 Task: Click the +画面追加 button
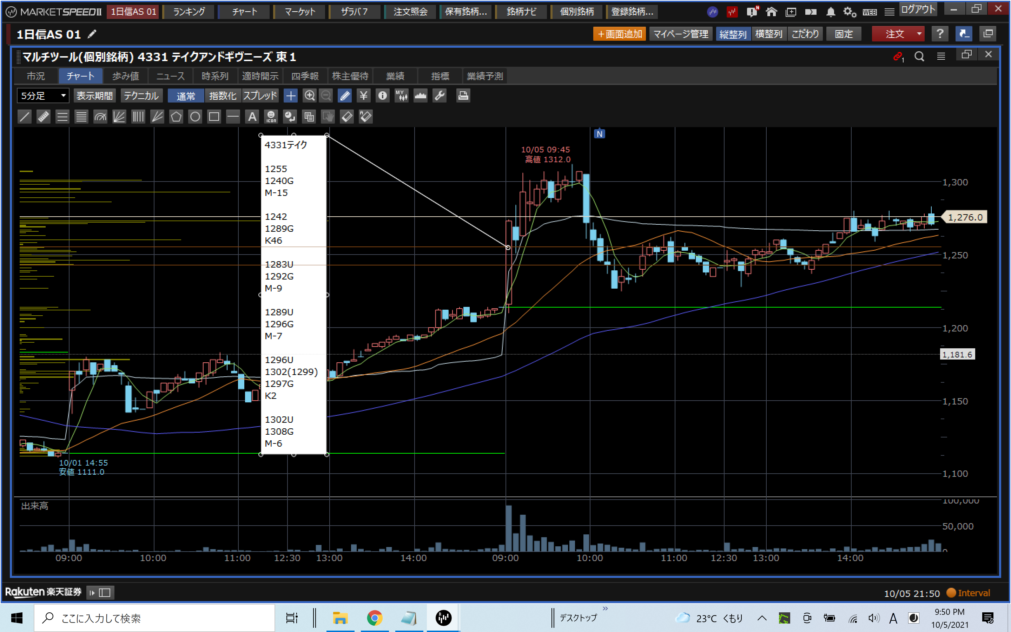point(619,34)
